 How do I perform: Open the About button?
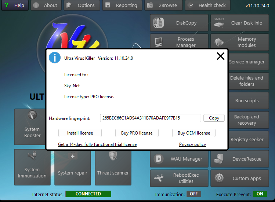pyautogui.click(x=46, y=5)
